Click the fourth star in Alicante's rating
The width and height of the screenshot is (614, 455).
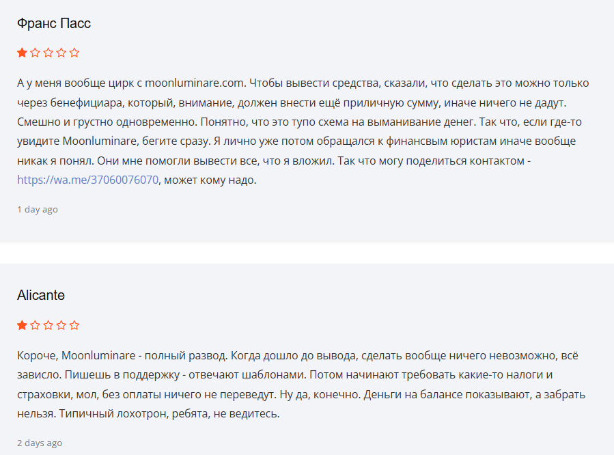[x=61, y=325]
